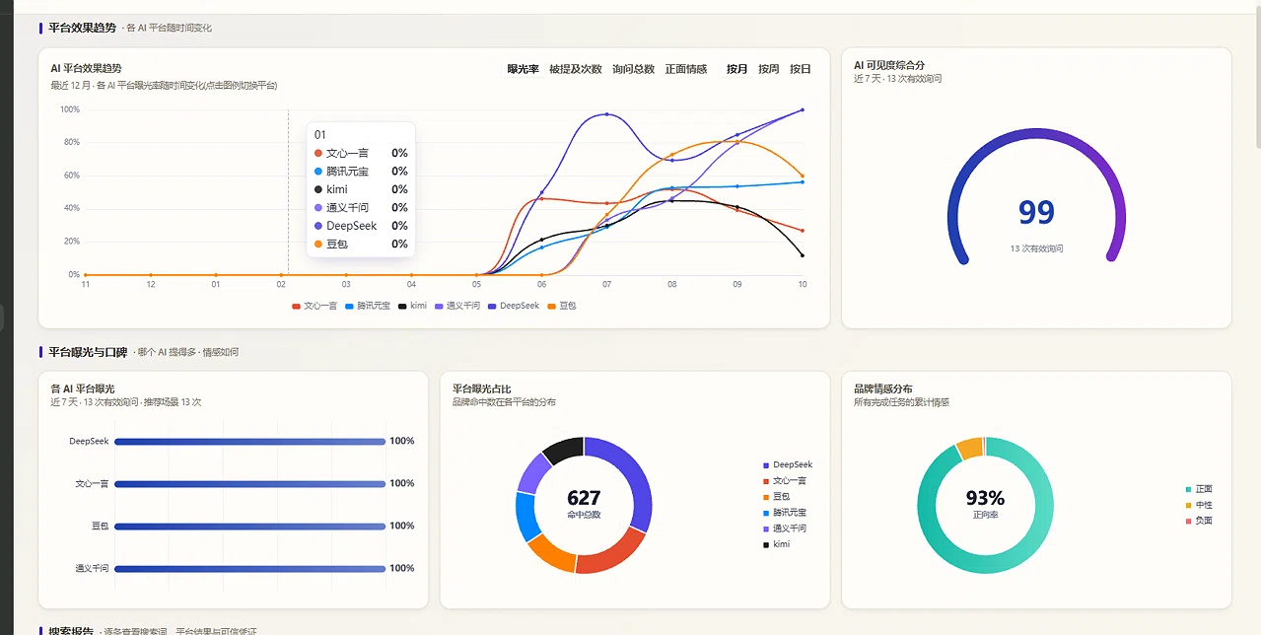Click the 627 命中总数 figure
The image size is (1261, 635).
click(584, 504)
